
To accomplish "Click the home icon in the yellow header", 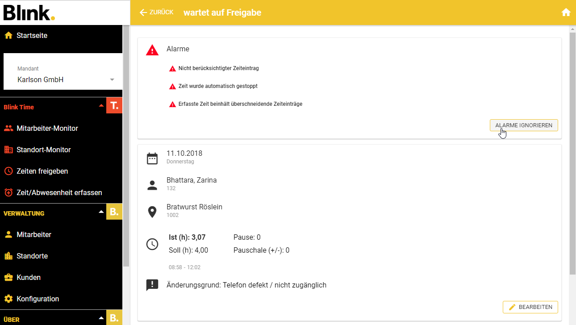I will (566, 12).
